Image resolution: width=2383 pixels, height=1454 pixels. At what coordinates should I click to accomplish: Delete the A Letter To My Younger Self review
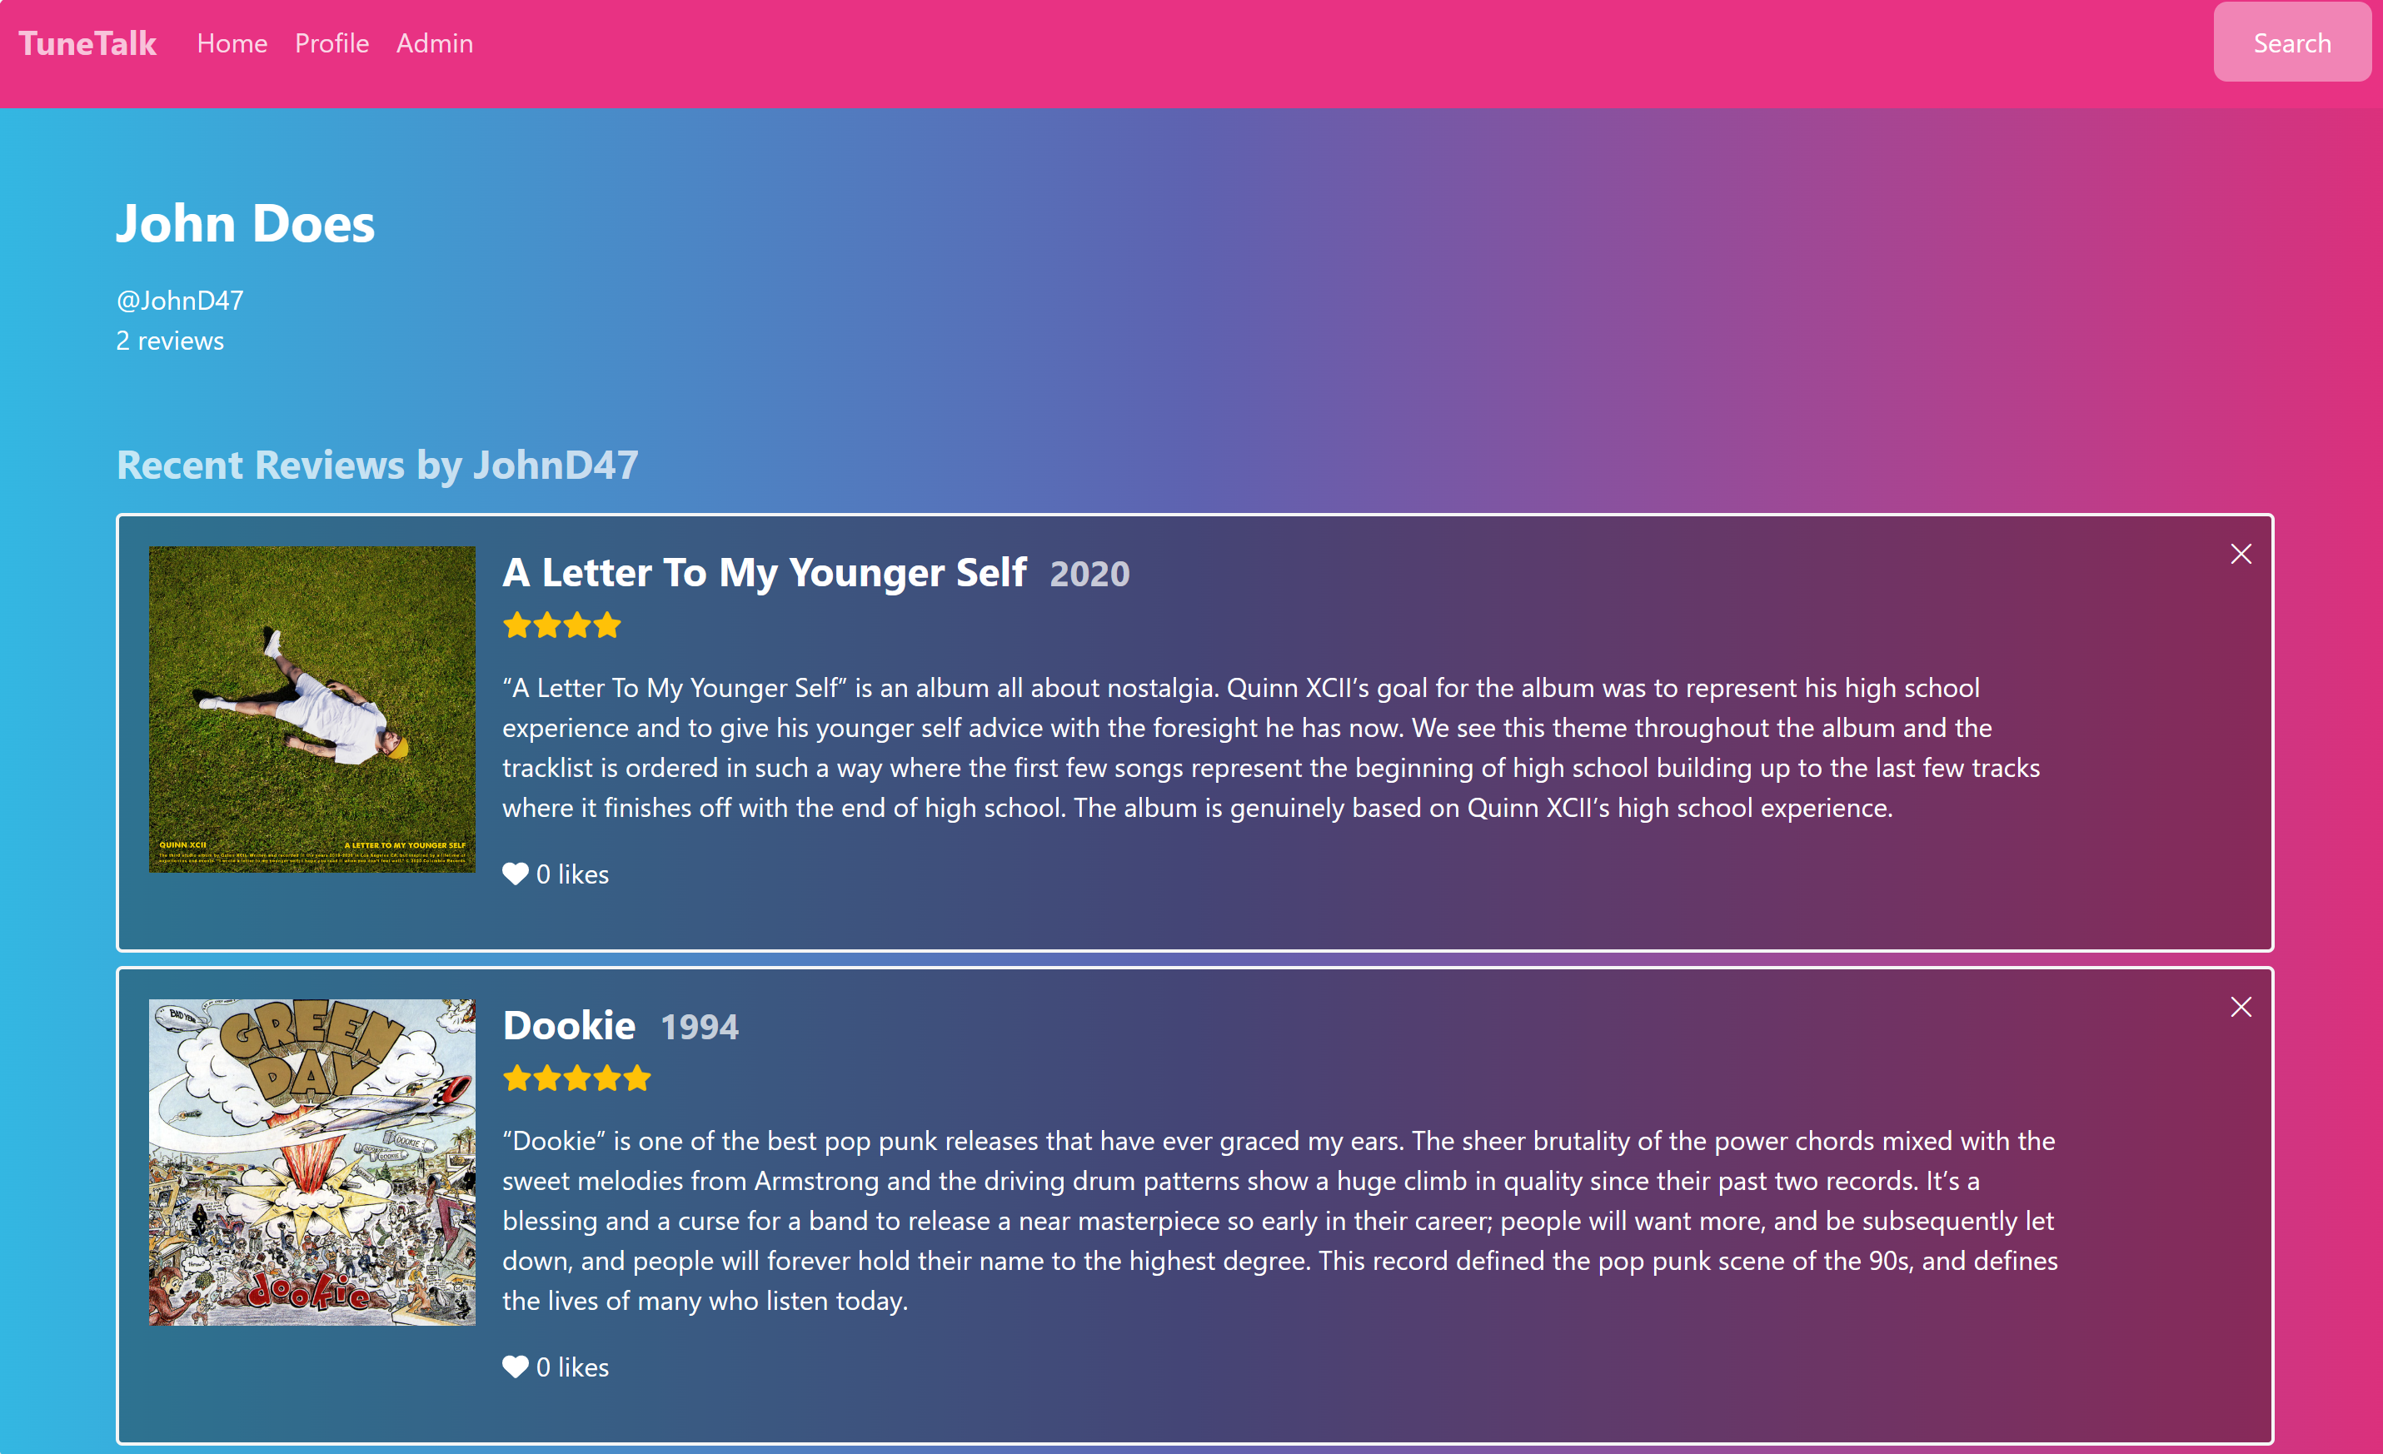point(2241,554)
